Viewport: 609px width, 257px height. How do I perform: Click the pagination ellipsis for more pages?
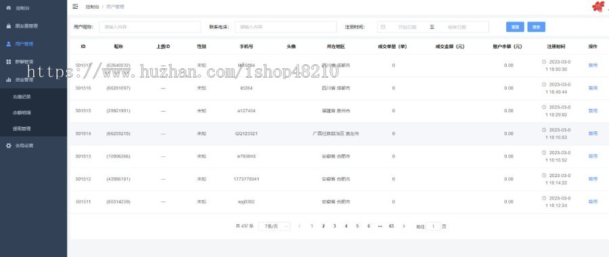pyautogui.click(x=380, y=226)
